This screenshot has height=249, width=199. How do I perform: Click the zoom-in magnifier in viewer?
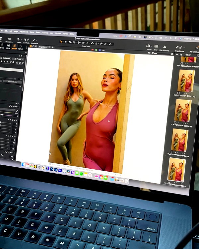click(x=172, y=54)
